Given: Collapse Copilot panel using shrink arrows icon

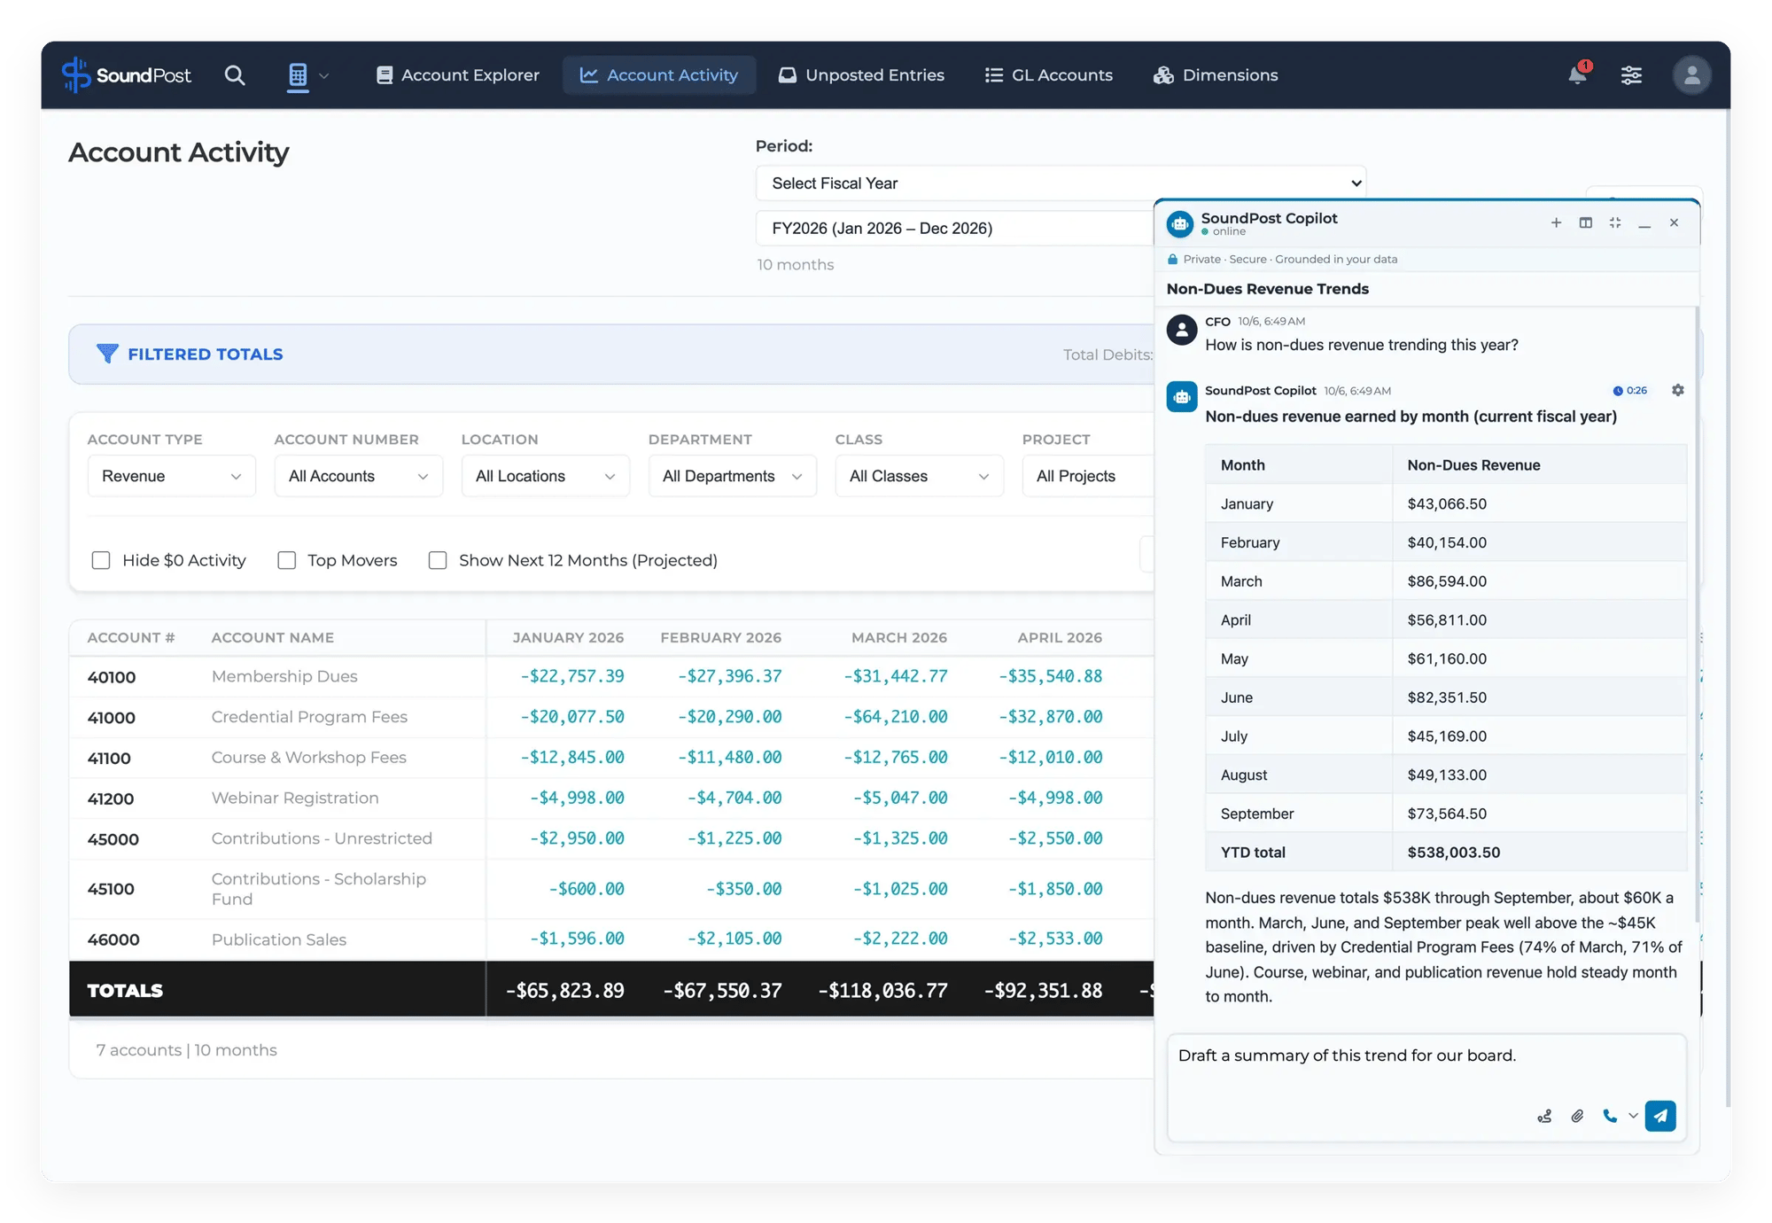Looking at the screenshot, I should click(x=1615, y=222).
